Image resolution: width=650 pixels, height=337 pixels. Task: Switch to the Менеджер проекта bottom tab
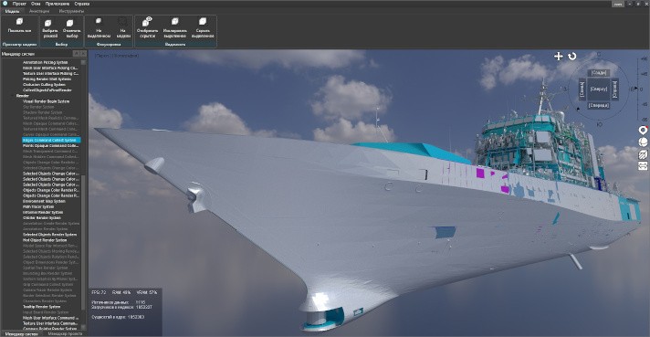pyautogui.click(x=65, y=333)
